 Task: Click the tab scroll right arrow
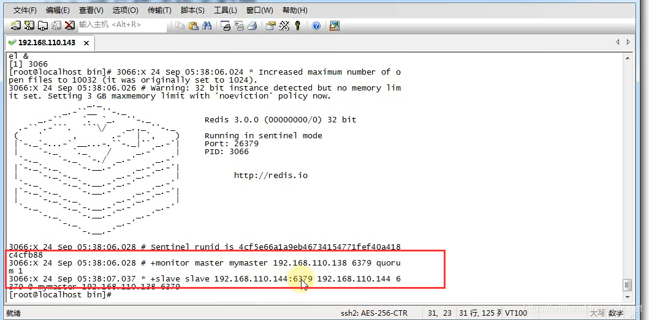click(x=628, y=42)
